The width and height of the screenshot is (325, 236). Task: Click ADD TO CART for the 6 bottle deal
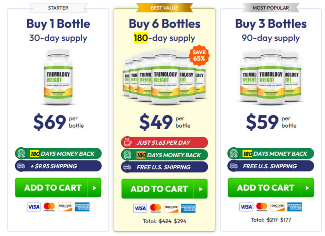tap(164, 189)
